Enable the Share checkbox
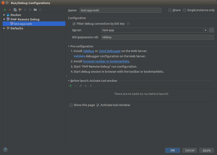217x155 pixels. (x=170, y=10)
